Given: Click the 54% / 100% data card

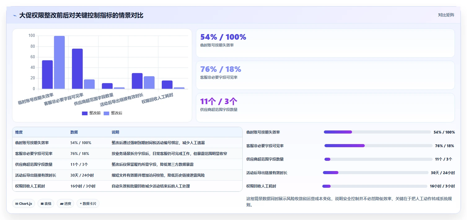Looking at the screenshot, I should tap(325, 43).
